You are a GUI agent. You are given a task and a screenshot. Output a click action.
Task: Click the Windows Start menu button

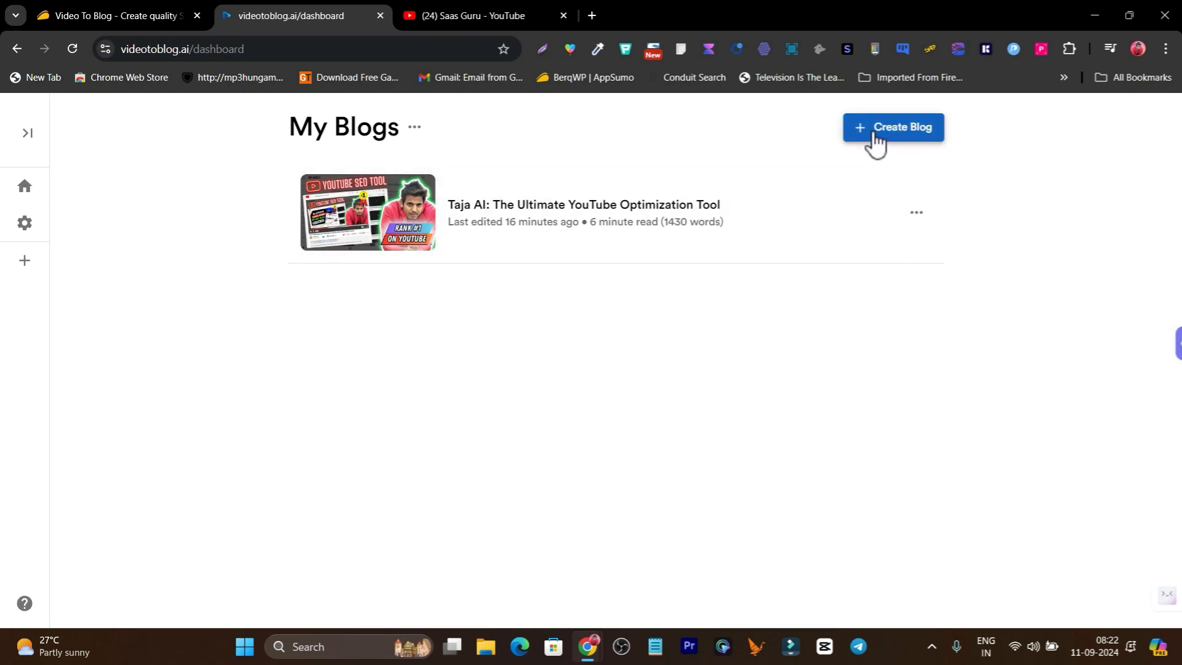click(x=244, y=647)
